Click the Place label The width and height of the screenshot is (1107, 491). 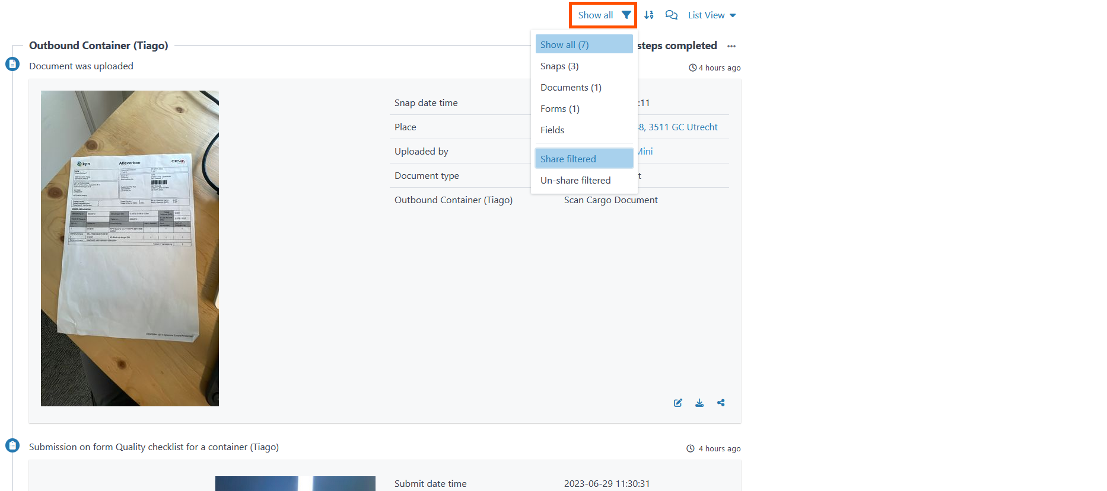(x=405, y=127)
